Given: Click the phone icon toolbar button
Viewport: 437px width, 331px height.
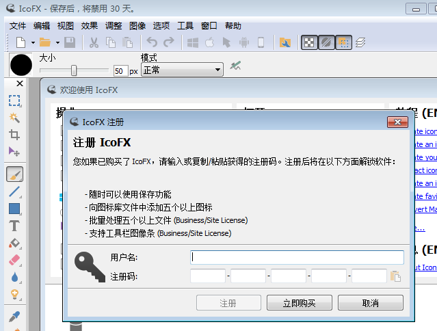Looking at the screenshot, I should pyautogui.click(x=261, y=42).
